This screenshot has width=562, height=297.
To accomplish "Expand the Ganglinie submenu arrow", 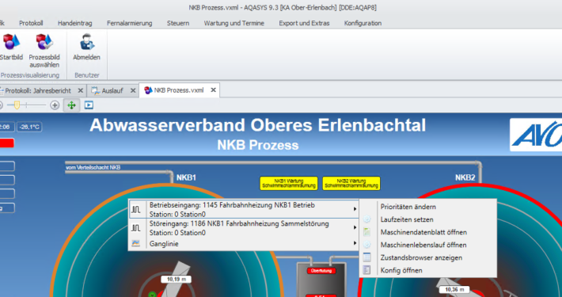I will pos(355,243).
